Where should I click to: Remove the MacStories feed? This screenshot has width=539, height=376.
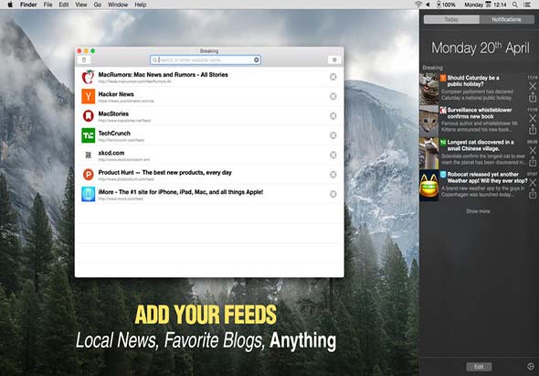333,116
